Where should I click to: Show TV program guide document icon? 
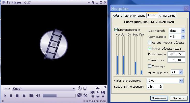85,88
